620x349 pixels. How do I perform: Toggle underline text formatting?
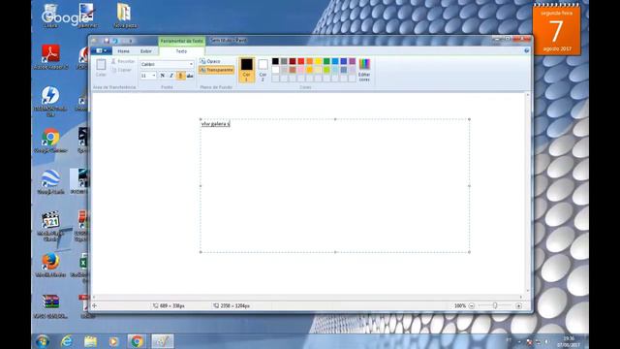click(181, 76)
